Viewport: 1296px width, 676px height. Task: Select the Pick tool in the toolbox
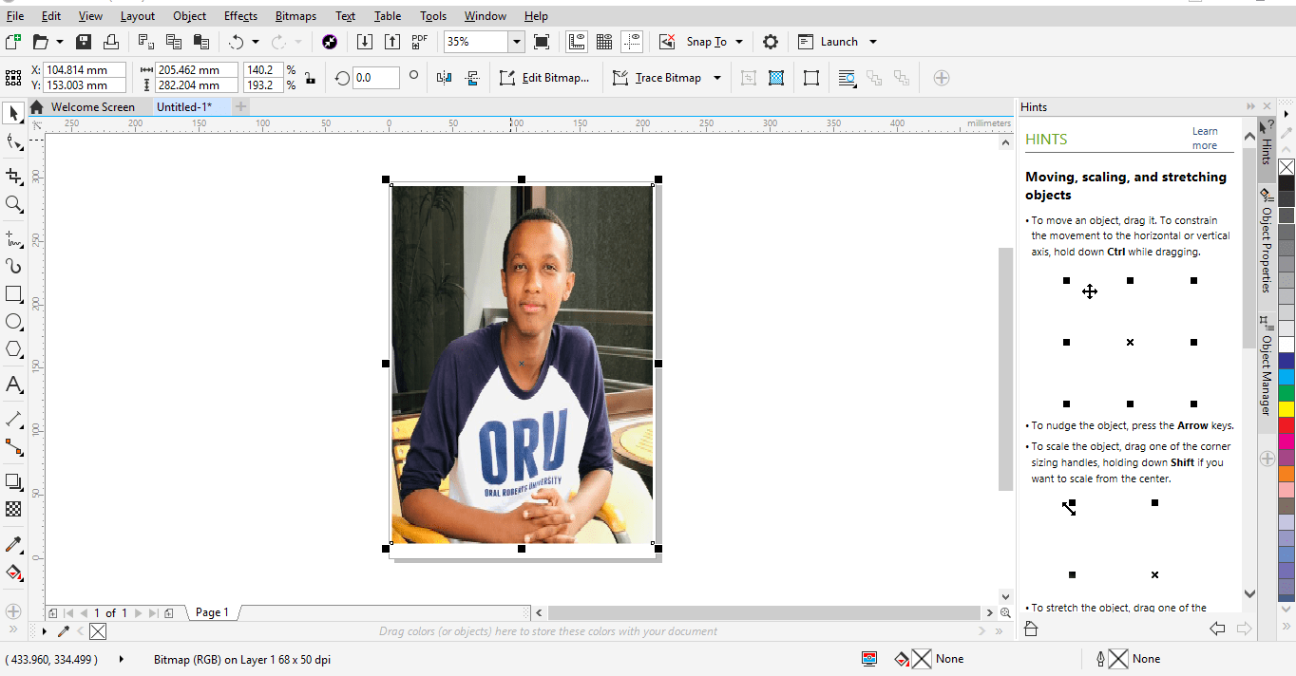[13, 114]
